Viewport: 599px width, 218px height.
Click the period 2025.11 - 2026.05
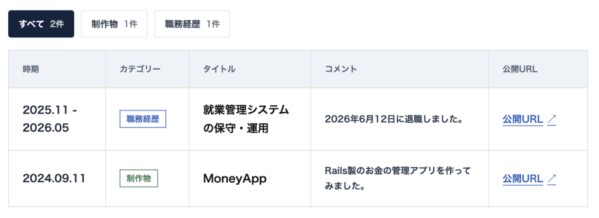point(50,119)
